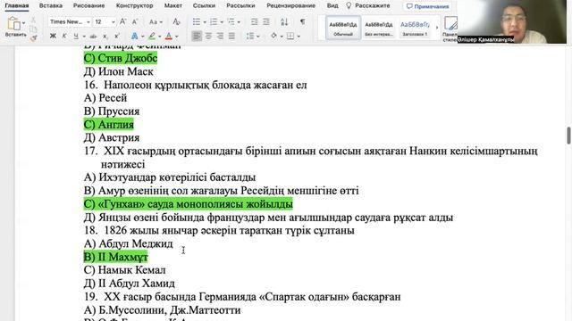This screenshot has height=321, width=572.
Task: Click the answer "В) II Махмұт"
Action: pos(115,257)
